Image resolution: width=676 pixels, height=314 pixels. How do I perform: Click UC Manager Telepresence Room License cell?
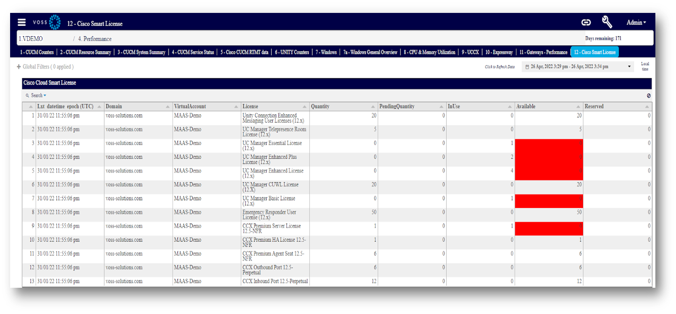click(x=275, y=132)
